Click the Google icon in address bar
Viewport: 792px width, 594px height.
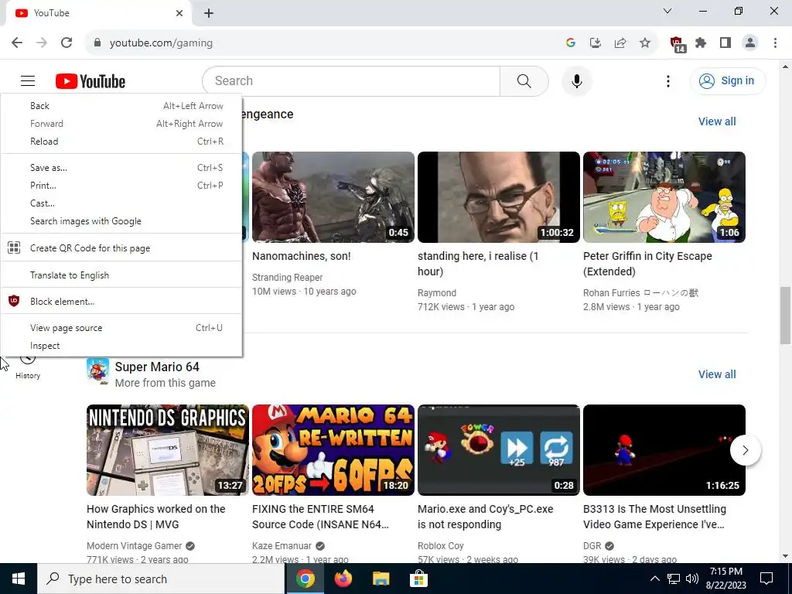click(x=571, y=43)
